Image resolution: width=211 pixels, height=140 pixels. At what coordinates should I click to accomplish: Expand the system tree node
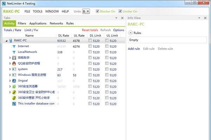[x=10, y=69]
